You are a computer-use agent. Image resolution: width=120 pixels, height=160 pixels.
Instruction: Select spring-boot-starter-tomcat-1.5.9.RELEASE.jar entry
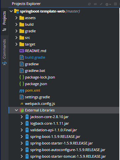[x=68, y=156]
